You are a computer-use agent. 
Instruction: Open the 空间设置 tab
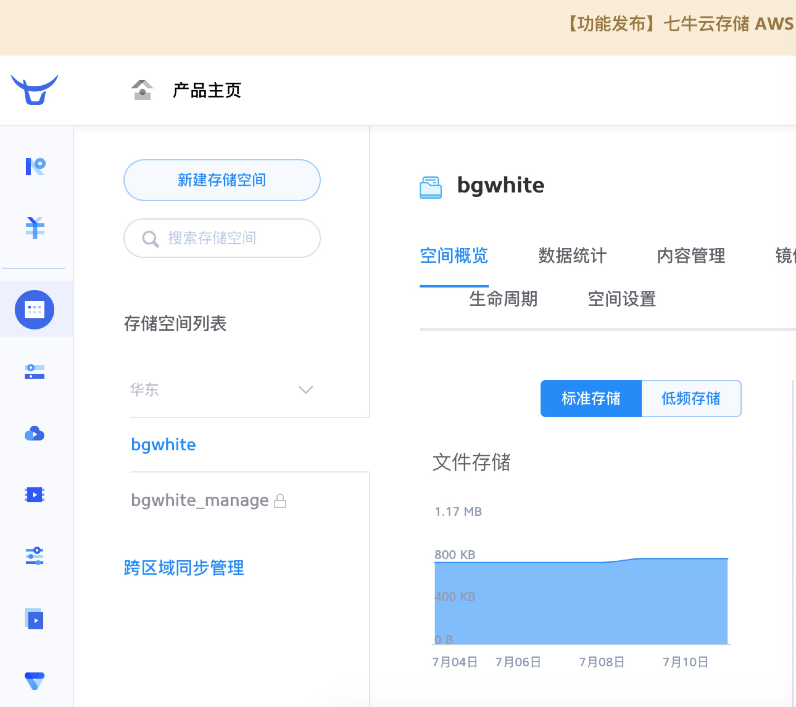tap(622, 299)
